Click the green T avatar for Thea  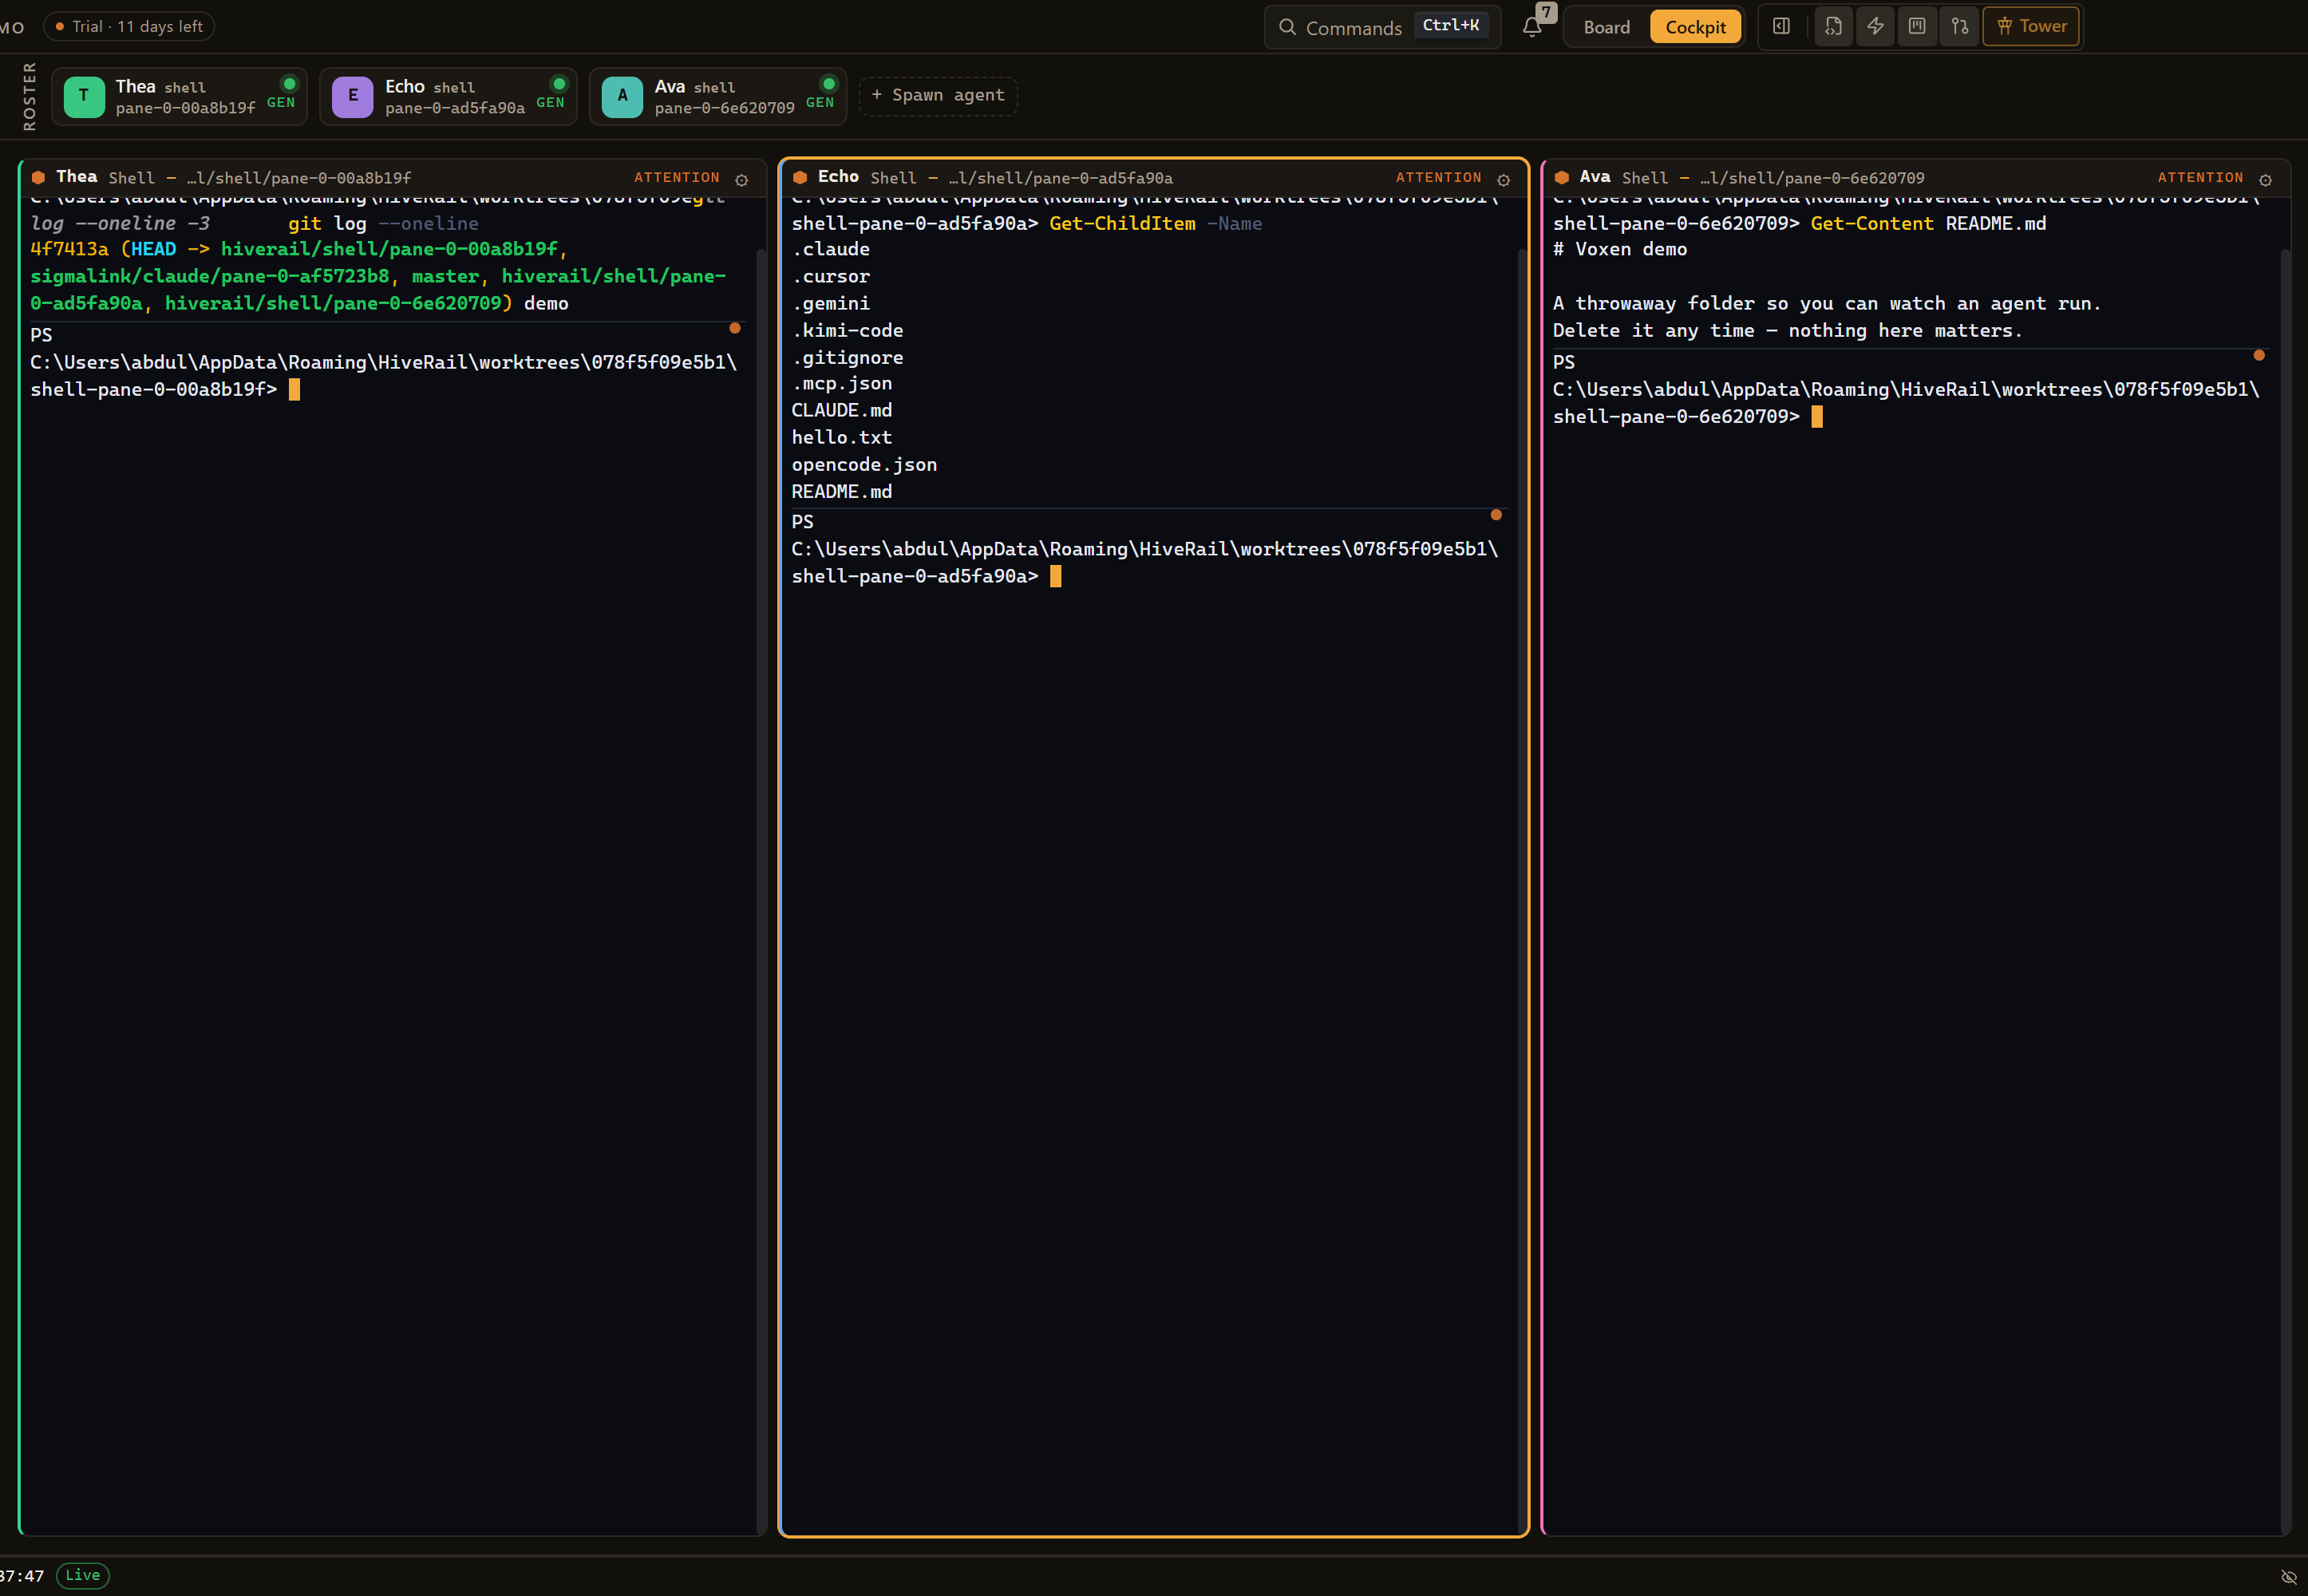pyautogui.click(x=84, y=96)
